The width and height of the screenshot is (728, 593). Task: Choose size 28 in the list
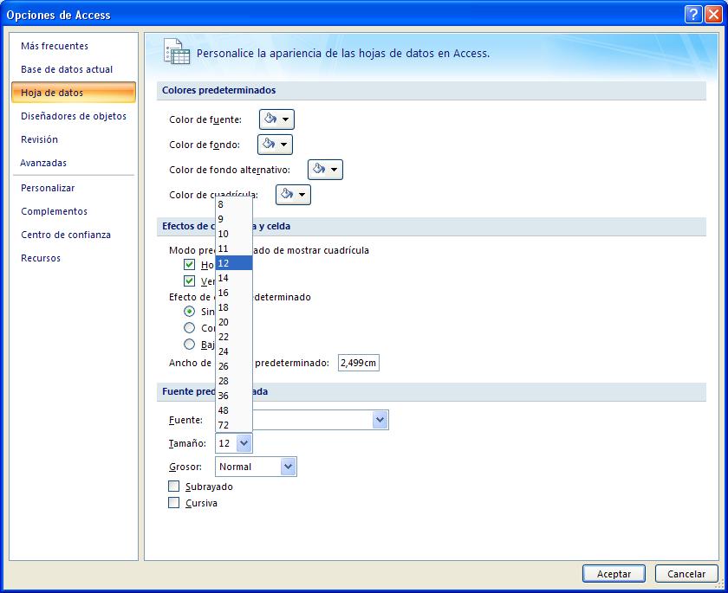point(234,381)
